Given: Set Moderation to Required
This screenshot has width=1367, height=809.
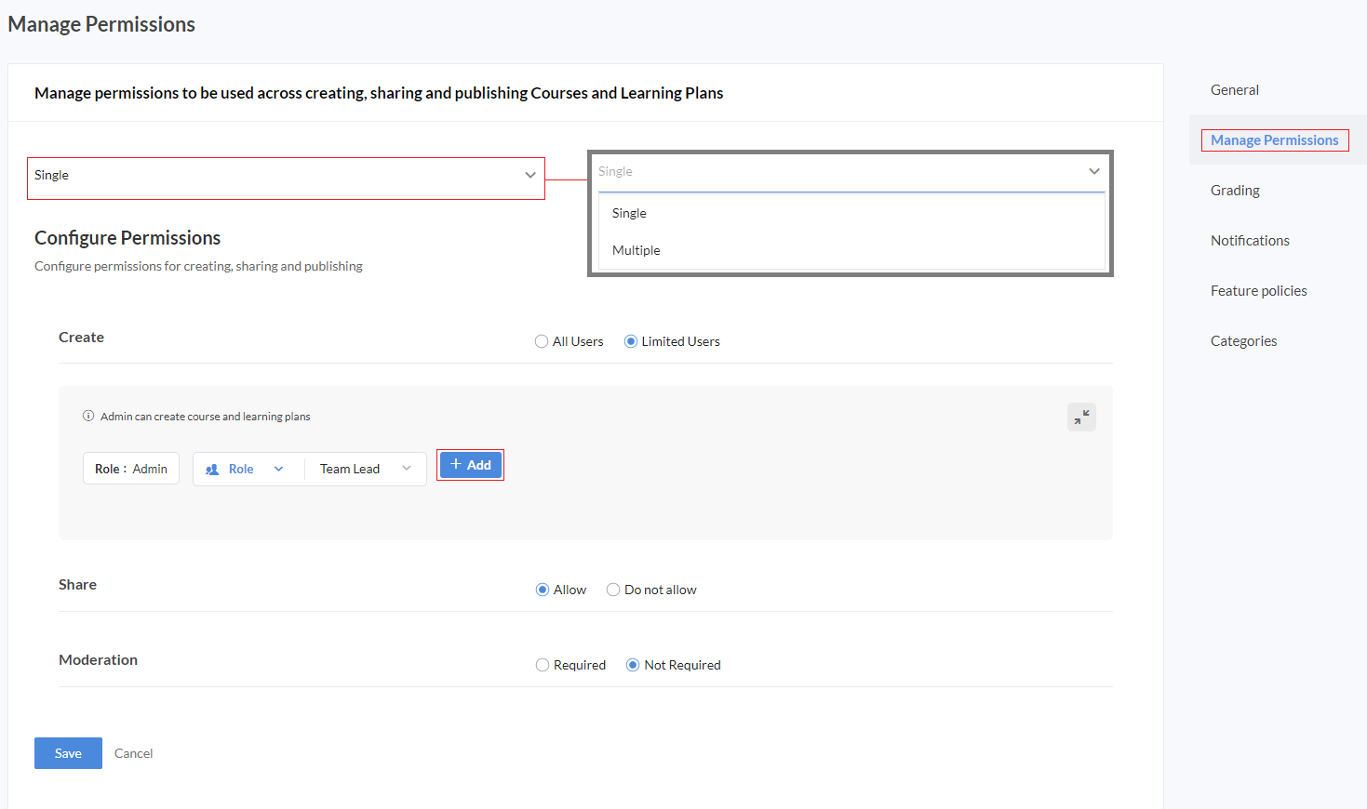Looking at the screenshot, I should [x=543, y=665].
